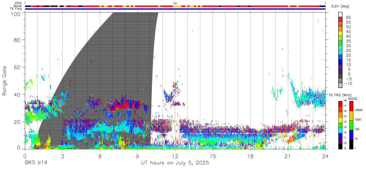Click the multicolor Noise strip above the plot
Viewport: 366px width, 169px height.
click(x=175, y=6)
